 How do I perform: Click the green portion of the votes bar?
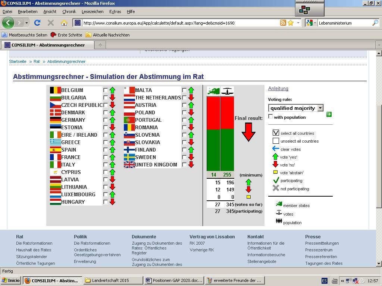(x=227, y=149)
